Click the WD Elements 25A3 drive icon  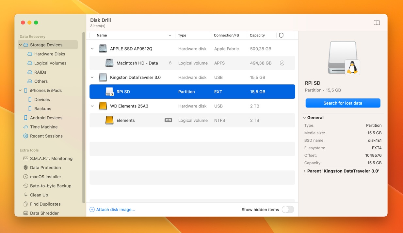pos(103,106)
